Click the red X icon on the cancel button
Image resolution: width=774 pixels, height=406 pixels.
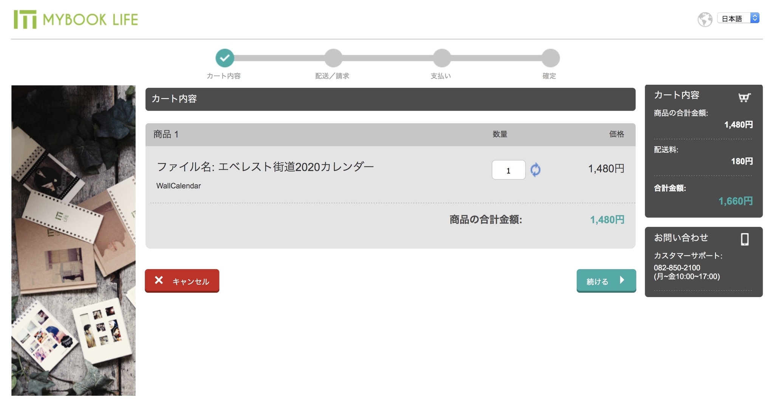click(159, 280)
